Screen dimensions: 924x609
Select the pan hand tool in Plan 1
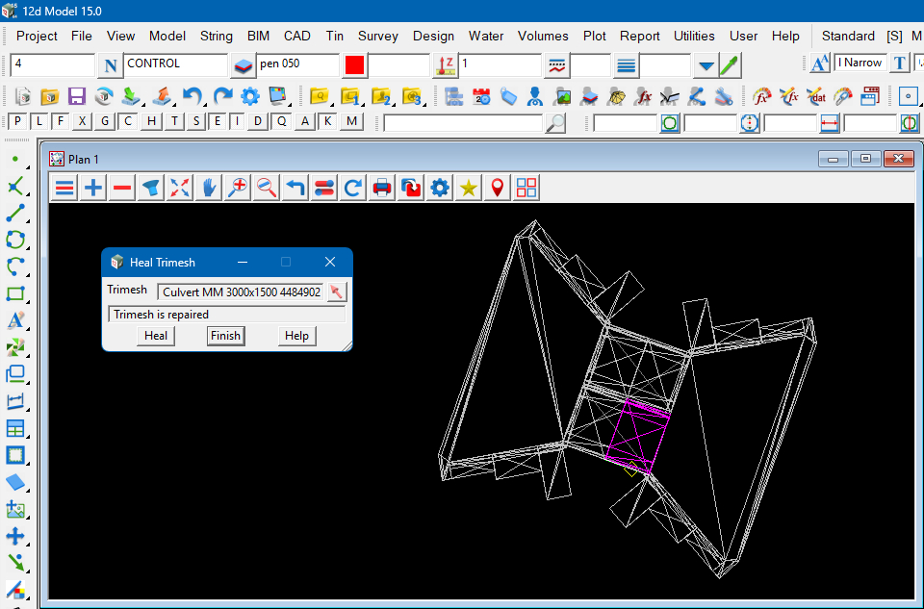pos(208,188)
